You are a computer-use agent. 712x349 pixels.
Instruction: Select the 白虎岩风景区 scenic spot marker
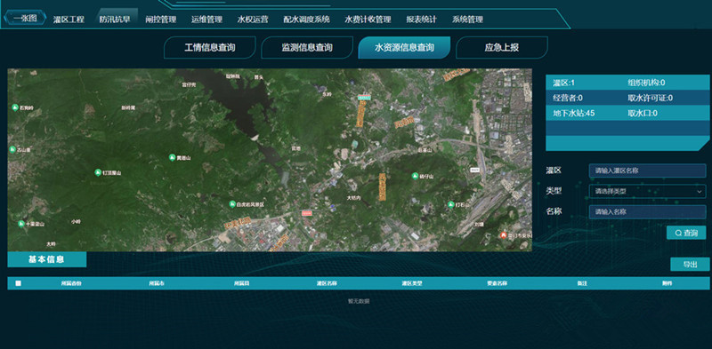232,204
